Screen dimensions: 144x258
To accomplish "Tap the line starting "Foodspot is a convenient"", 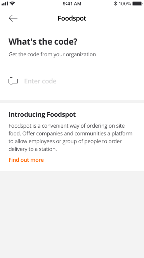I will [67, 126].
